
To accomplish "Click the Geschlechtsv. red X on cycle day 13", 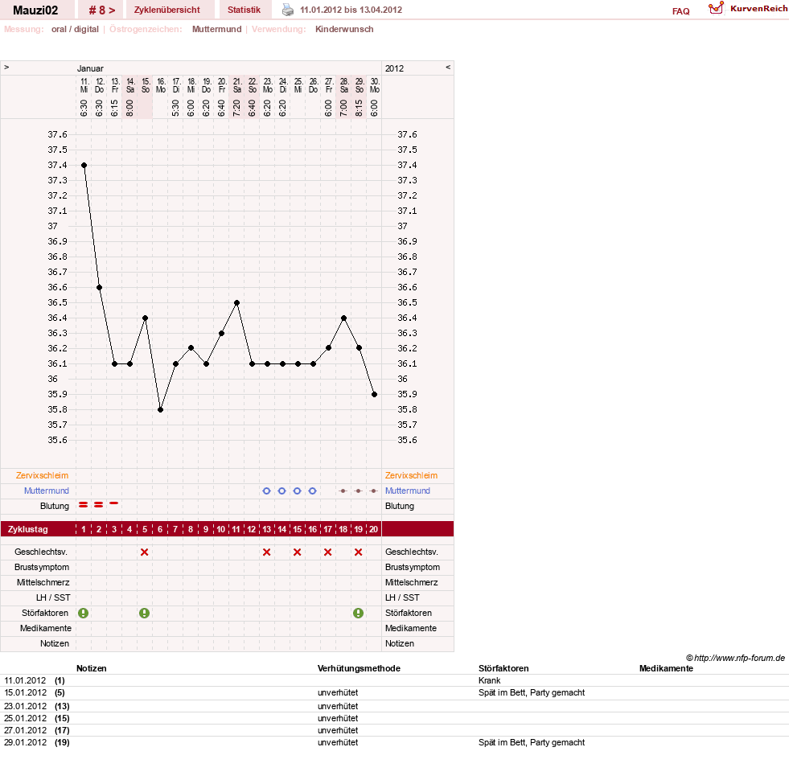I will point(267,552).
